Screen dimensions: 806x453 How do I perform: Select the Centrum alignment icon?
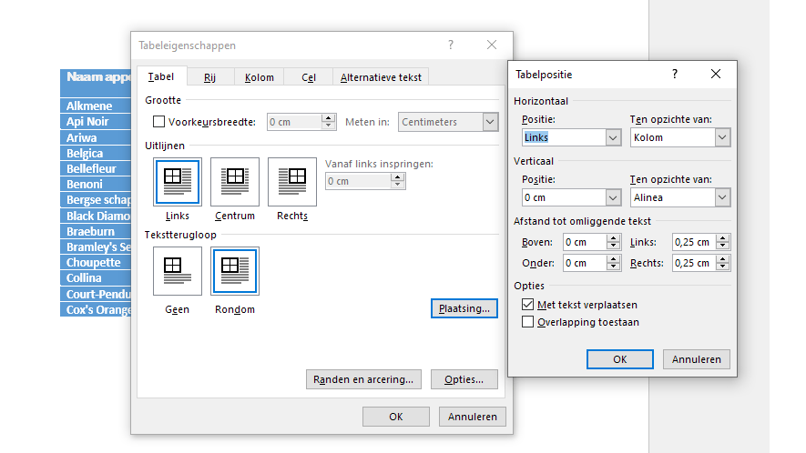coord(235,182)
